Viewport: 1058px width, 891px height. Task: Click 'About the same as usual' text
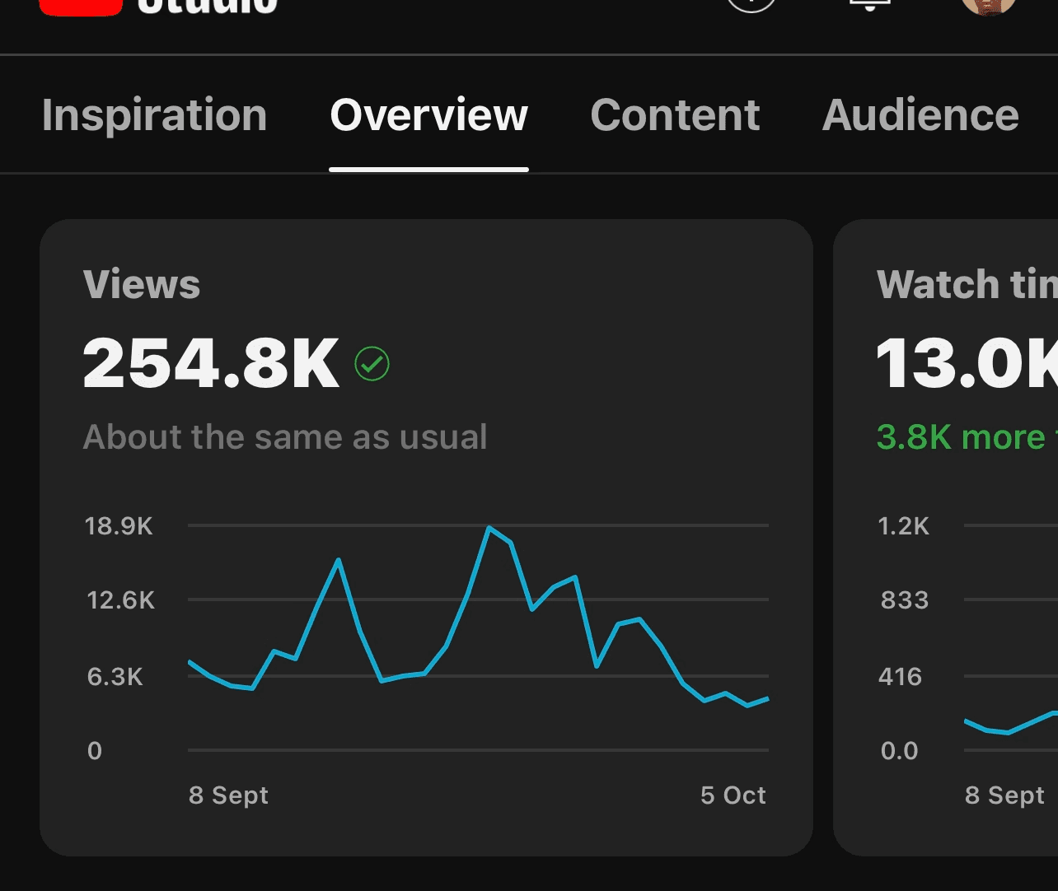click(285, 437)
